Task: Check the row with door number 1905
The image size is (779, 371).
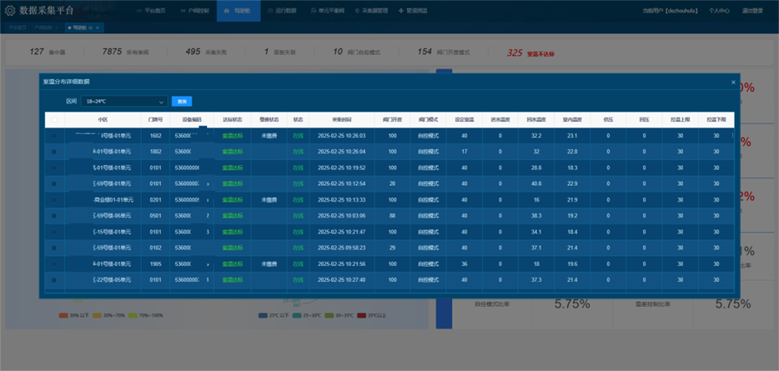Action: pyautogui.click(x=55, y=264)
